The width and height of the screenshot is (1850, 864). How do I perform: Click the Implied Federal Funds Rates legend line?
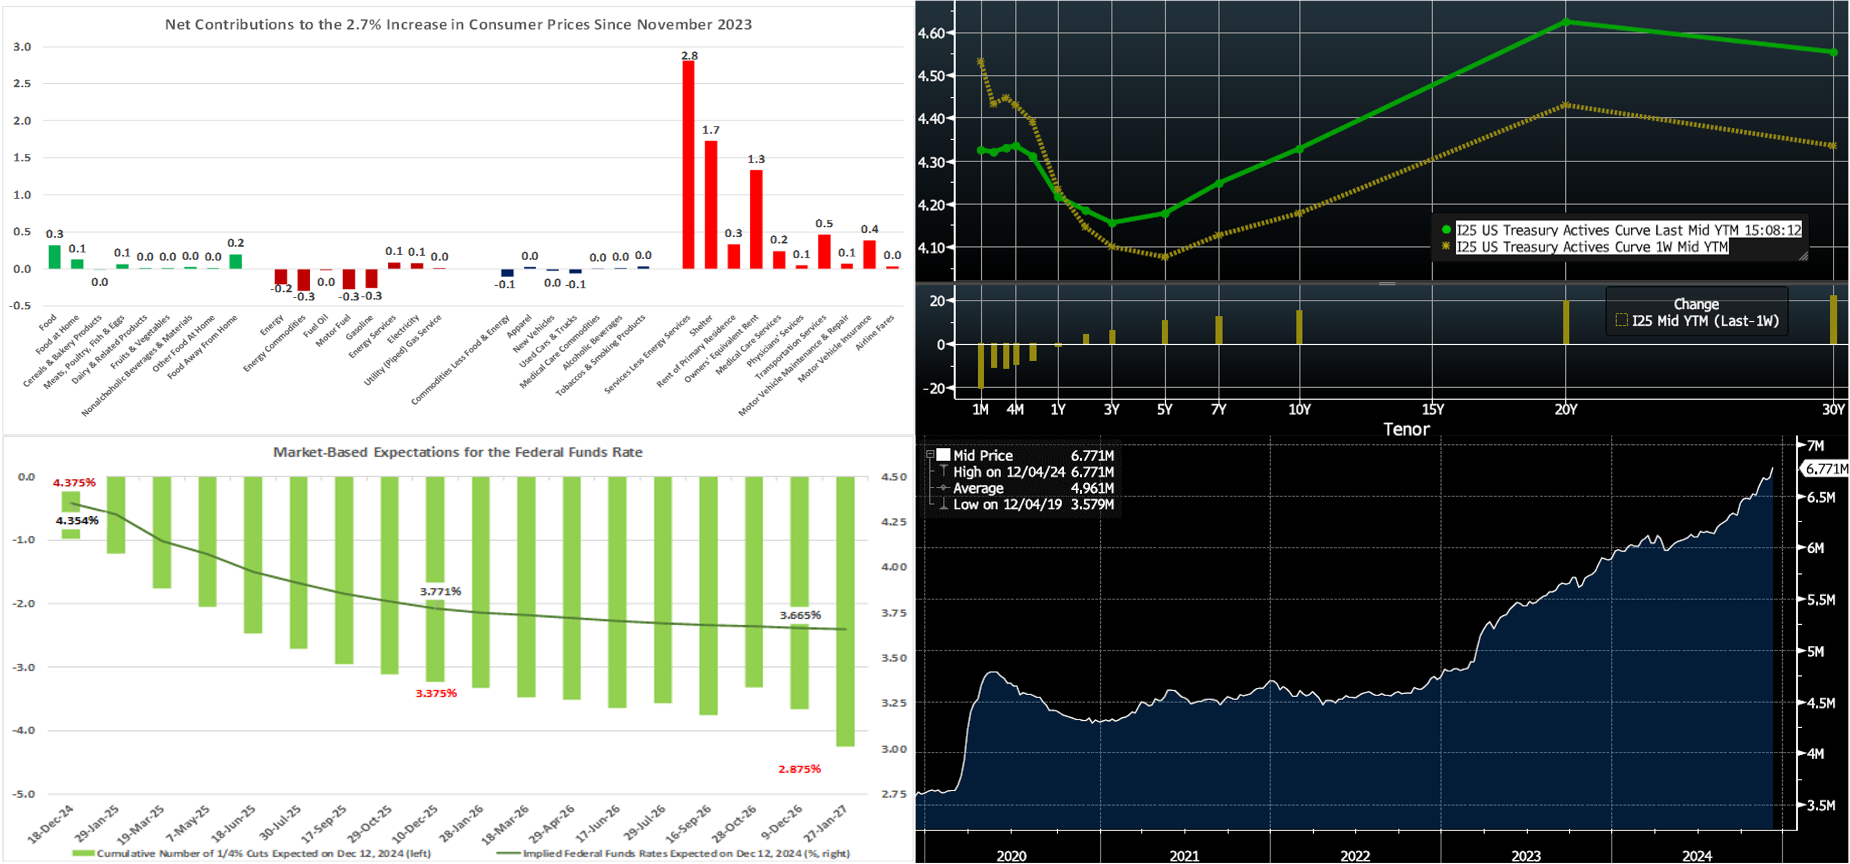point(508,853)
